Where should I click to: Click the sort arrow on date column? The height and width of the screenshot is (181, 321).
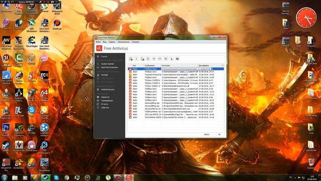222,65
